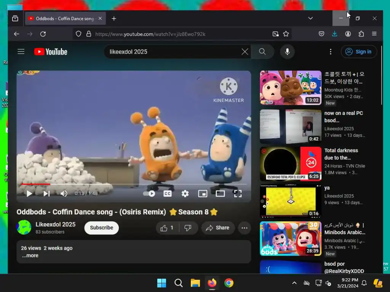Open File Explorer from taskbar

tap(195, 283)
